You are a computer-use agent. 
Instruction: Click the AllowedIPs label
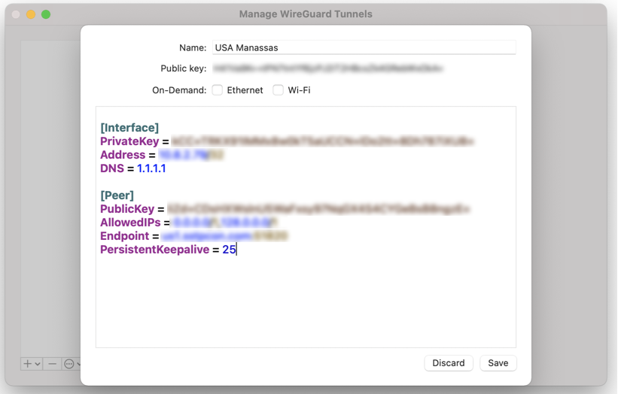pyautogui.click(x=130, y=223)
